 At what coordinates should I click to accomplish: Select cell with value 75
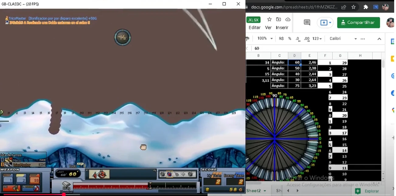[294, 86]
